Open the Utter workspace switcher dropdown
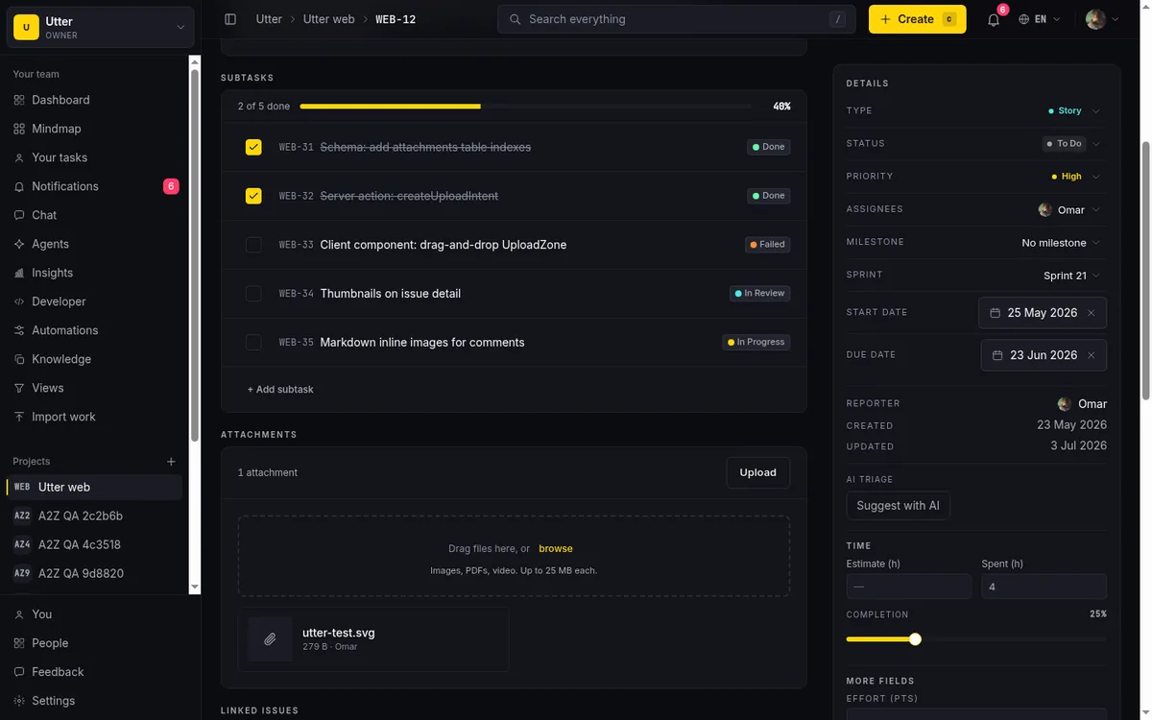Image resolution: width=1152 pixels, height=720 pixels. pyautogui.click(x=100, y=28)
